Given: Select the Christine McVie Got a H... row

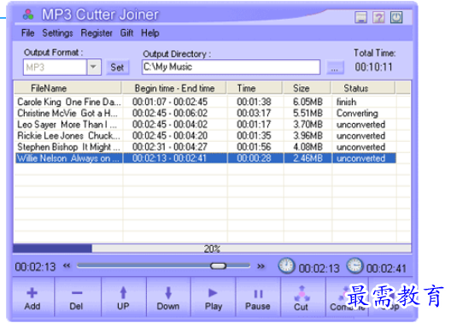Looking at the screenshot, I should tap(206, 113).
